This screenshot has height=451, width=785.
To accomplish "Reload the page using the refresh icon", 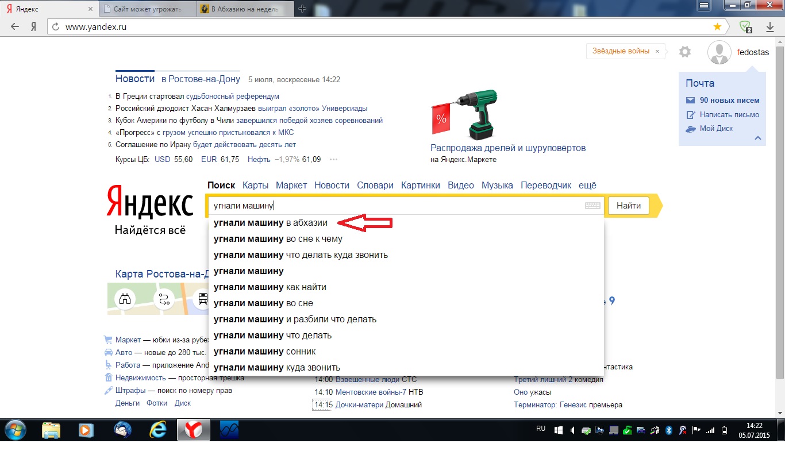I will (56, 26).
